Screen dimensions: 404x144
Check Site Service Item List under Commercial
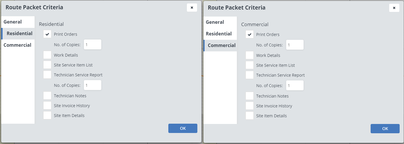[x=250, y=65]
